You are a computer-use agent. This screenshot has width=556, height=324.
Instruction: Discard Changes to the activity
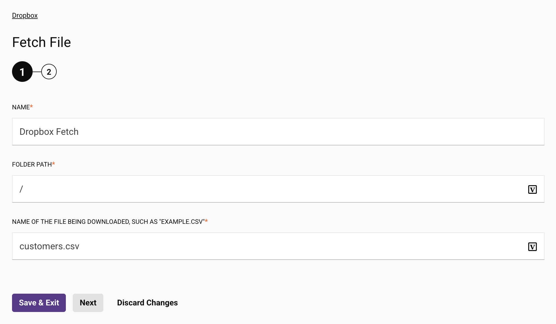[147, 303]
